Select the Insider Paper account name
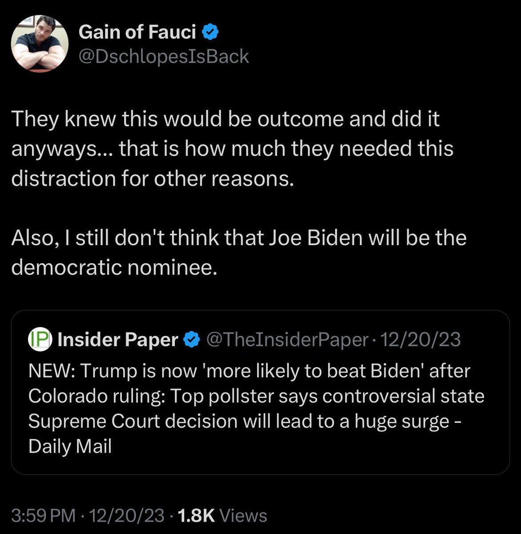The width and height of the screenshot is (521, 534). pos(118,340)
